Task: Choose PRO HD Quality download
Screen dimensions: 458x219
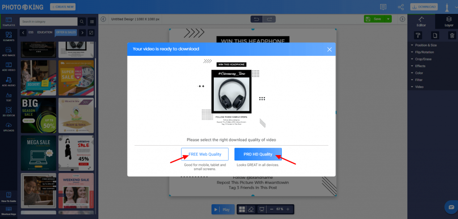Action: click(258, 154)
